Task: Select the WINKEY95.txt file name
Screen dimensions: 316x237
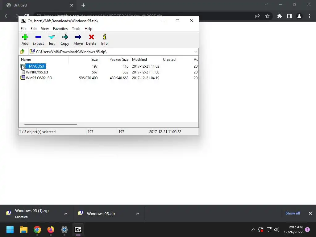Action: 37,72
